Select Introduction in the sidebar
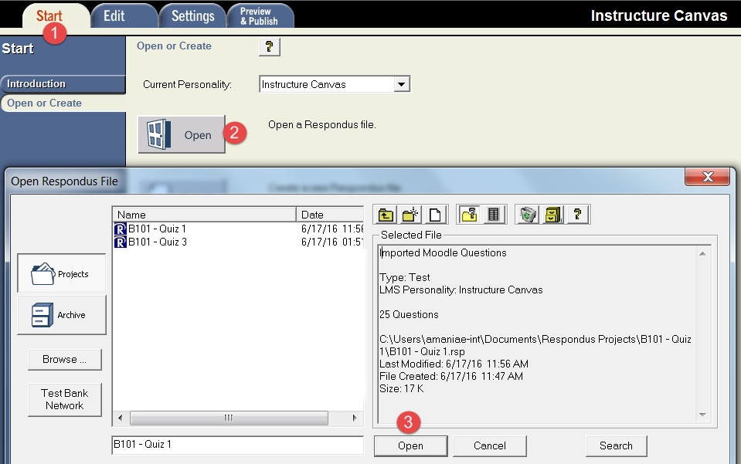Viewport: 741px width, 464px height. click(63, 84)
